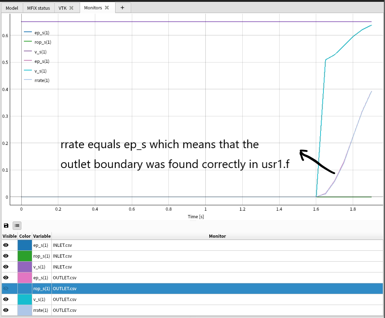Sort by the Visible column header
This screenshot has width=385, height=318.
[x=9, y=236]
